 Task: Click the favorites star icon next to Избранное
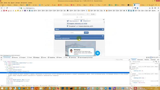[x=81, y=21]
